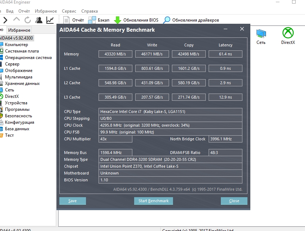The width and height of the screenshot is (305, 231).
Task: Open Обновления драйверов from the toolbar
Action: (x=191, y=20)
